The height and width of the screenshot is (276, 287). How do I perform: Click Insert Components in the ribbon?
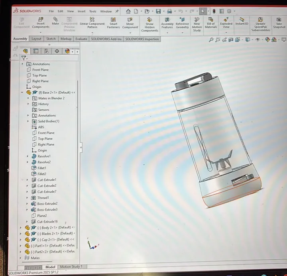[x=41, y=23]
